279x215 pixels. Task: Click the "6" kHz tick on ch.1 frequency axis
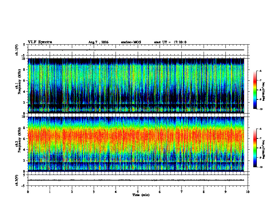tap(25, 80)
